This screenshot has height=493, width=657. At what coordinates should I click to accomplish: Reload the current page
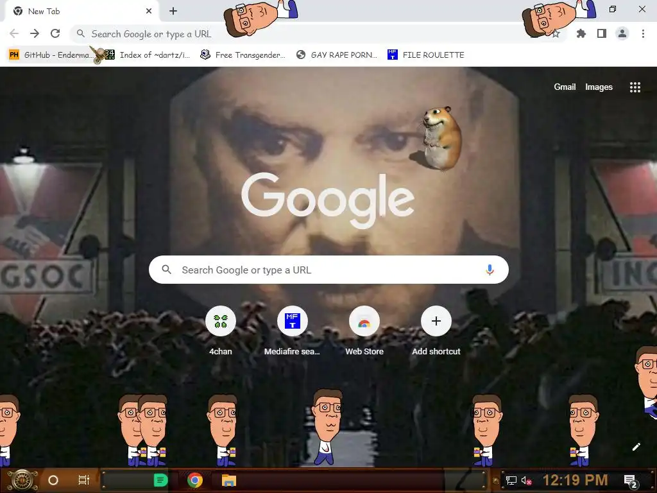coord(55,33)
